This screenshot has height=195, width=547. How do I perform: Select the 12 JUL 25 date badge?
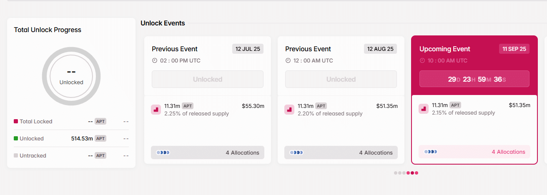coord(248,49)
